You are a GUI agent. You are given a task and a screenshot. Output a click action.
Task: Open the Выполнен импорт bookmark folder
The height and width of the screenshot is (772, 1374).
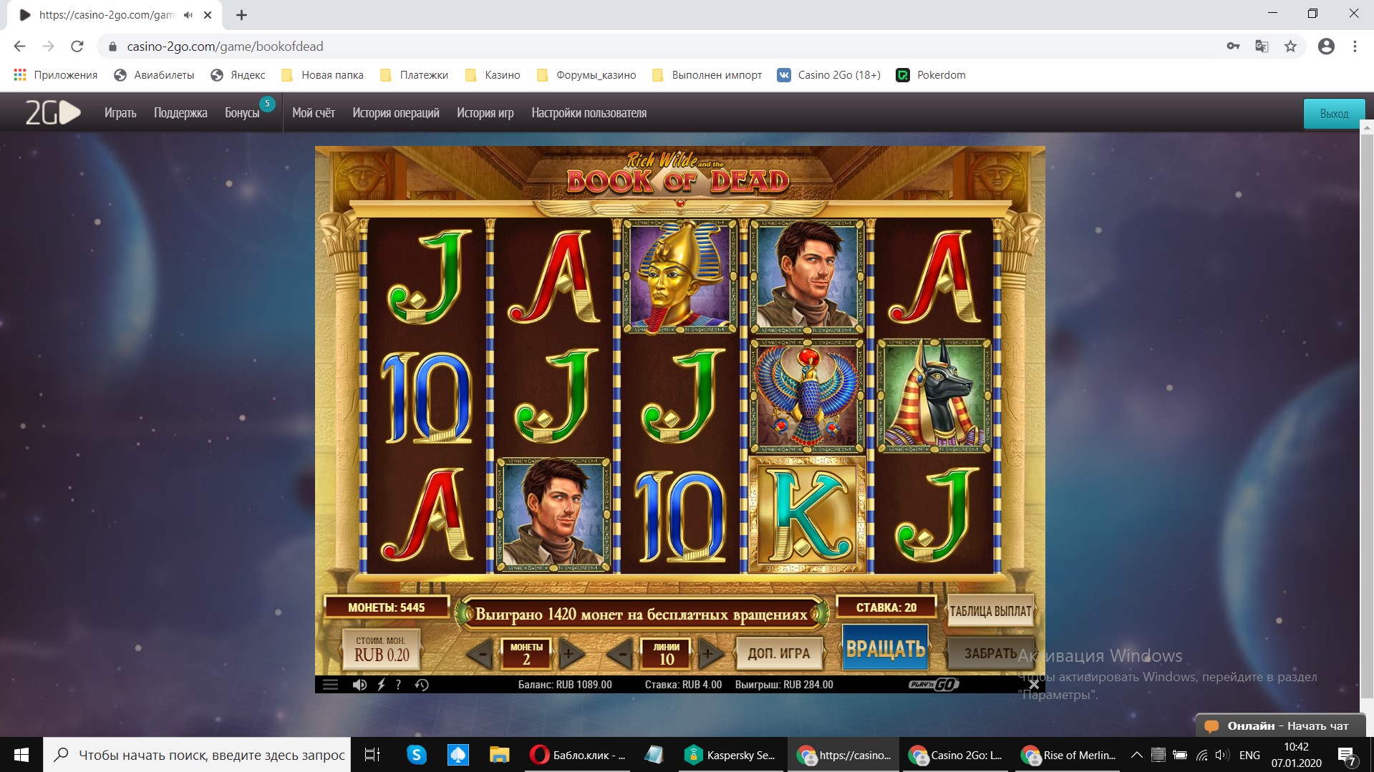point(707,75)
